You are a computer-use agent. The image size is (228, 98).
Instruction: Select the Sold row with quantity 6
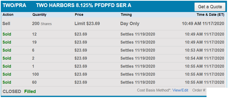pyautogui.click(x=113, y=50)
